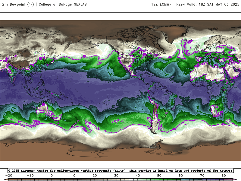Click the 10 value on the color scale
Screen dimensions: 241x181
coord(73,176)
